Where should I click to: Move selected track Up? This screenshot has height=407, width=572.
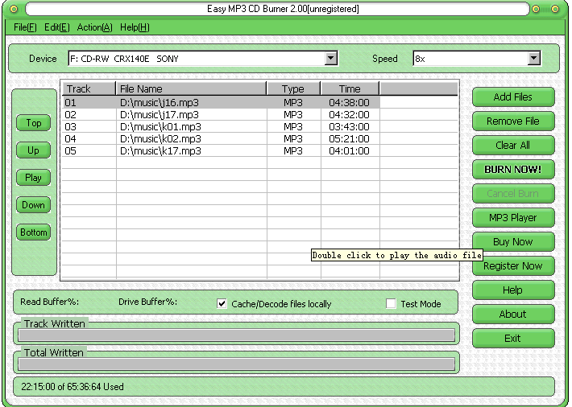[x=34, y=150]
